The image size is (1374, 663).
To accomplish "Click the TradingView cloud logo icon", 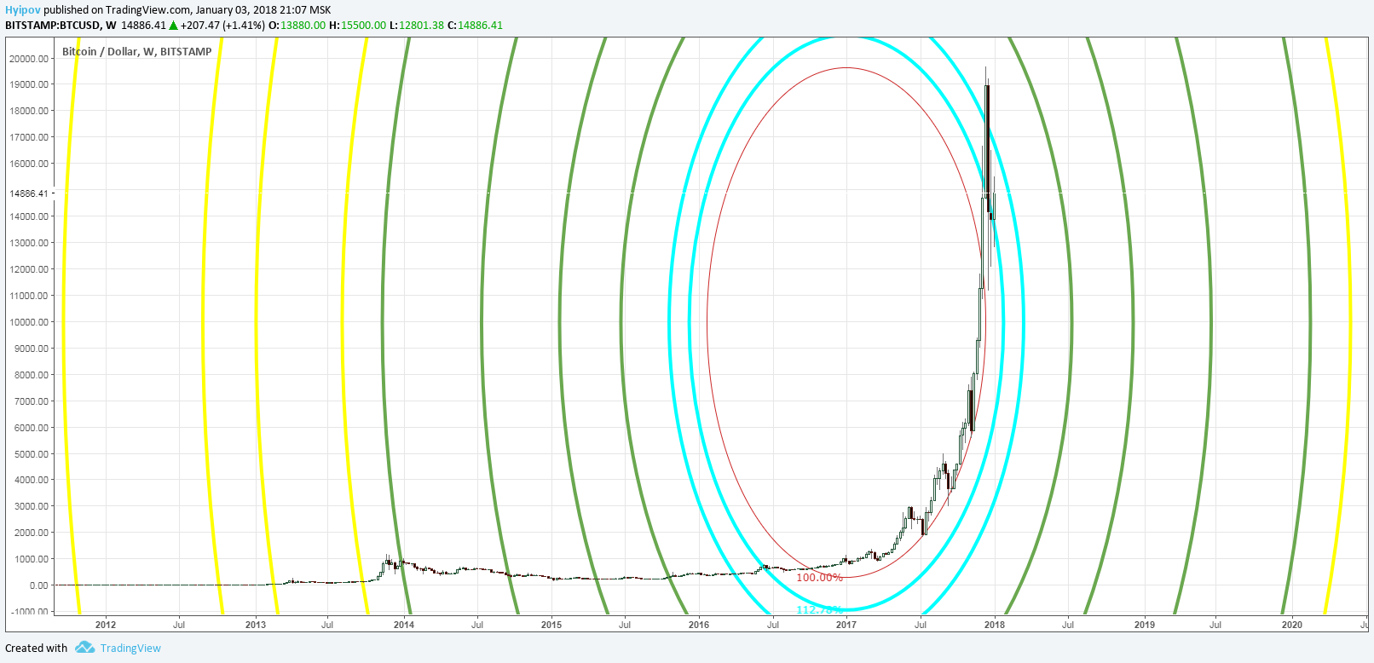I will click(x=84, y=648).
